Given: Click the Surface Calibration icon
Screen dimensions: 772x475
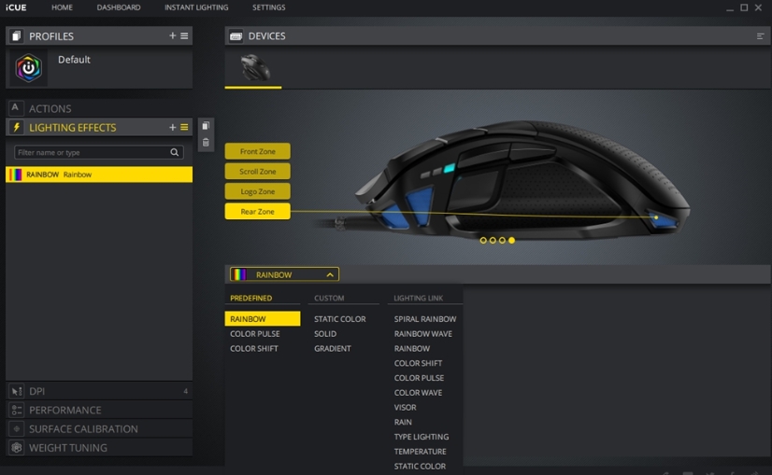Looking at the screenshot, I should [16, 428].
